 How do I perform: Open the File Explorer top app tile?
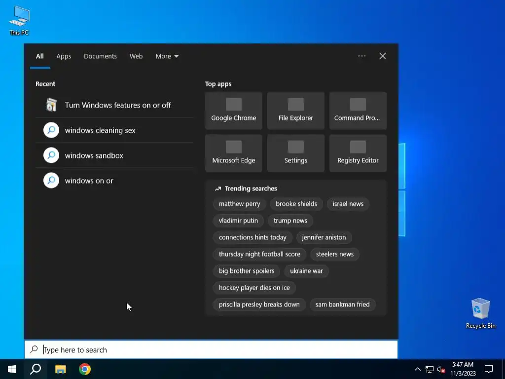[x=296, y=111]
